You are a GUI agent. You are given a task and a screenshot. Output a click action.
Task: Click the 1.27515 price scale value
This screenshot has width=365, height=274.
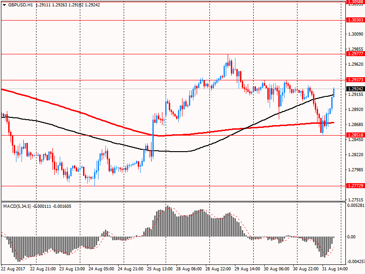click(x=356, y=200)
